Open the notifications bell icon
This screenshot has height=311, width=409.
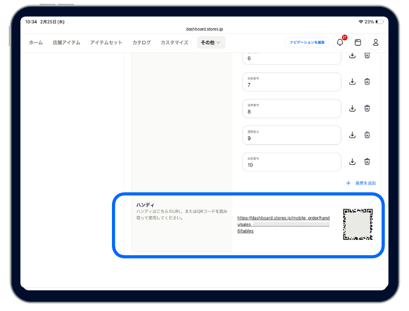(x=340, y=43)
